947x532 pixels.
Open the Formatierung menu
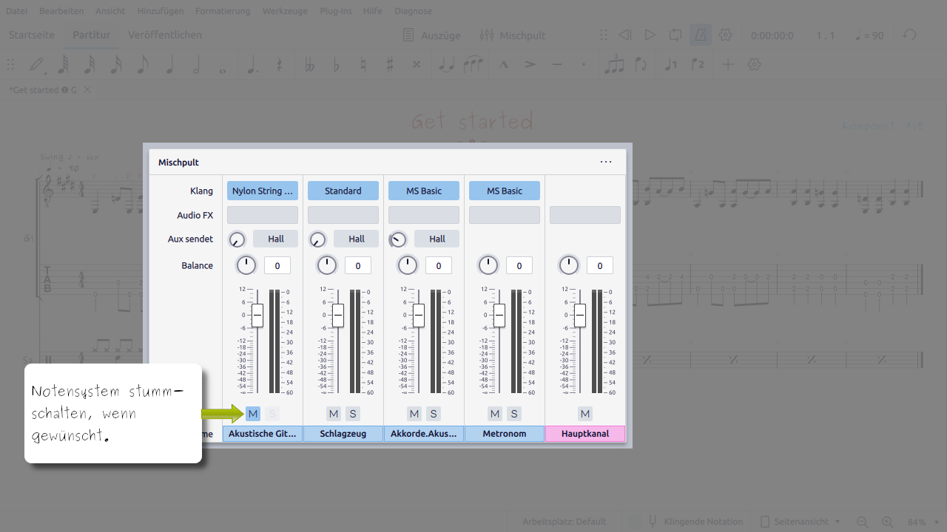(x=223, y=11)
